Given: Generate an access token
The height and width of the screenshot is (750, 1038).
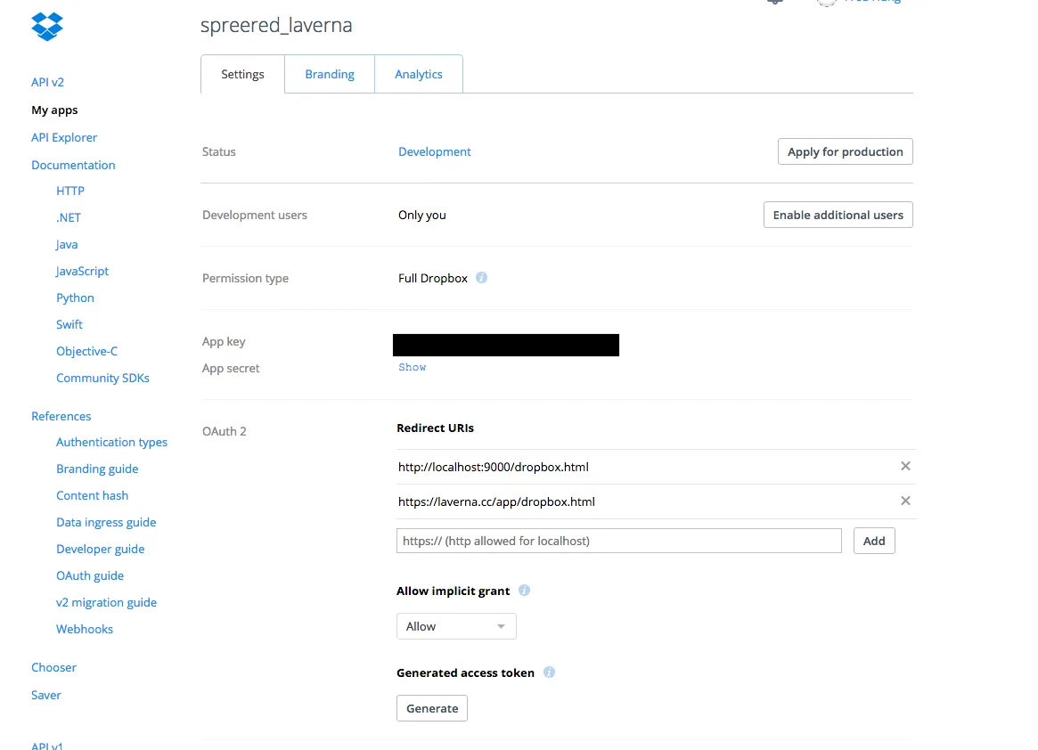Looking at the screenshot, I should (x=432, y=708).
